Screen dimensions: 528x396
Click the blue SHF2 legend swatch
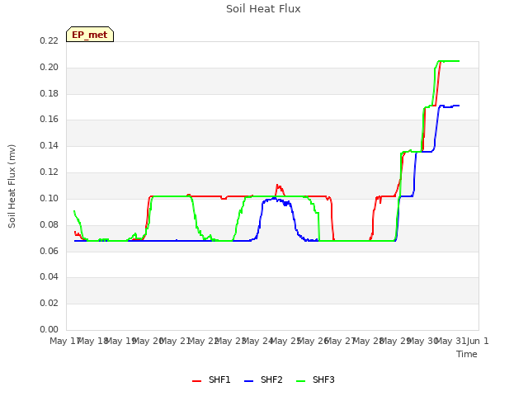(x=248, y=381)
